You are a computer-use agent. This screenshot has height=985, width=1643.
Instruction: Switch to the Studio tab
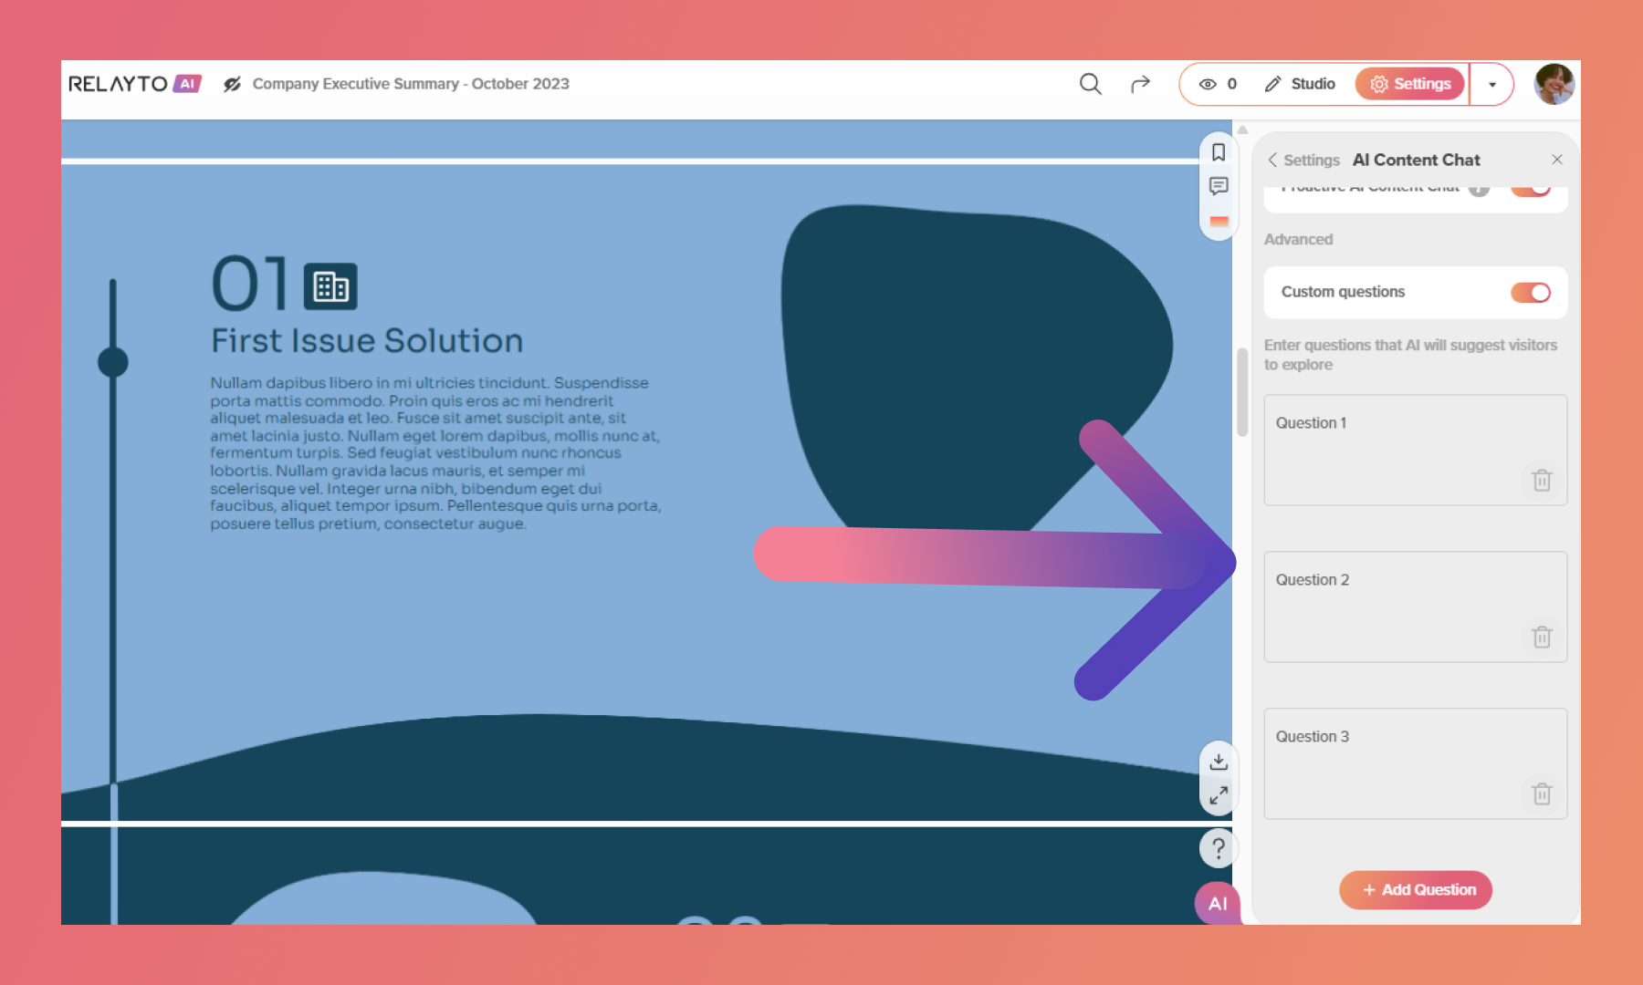coord(1300,84)
